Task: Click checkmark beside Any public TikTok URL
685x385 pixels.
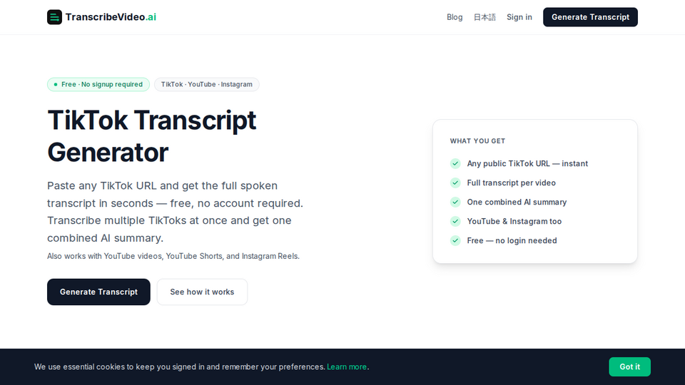Action: point(455,164)
